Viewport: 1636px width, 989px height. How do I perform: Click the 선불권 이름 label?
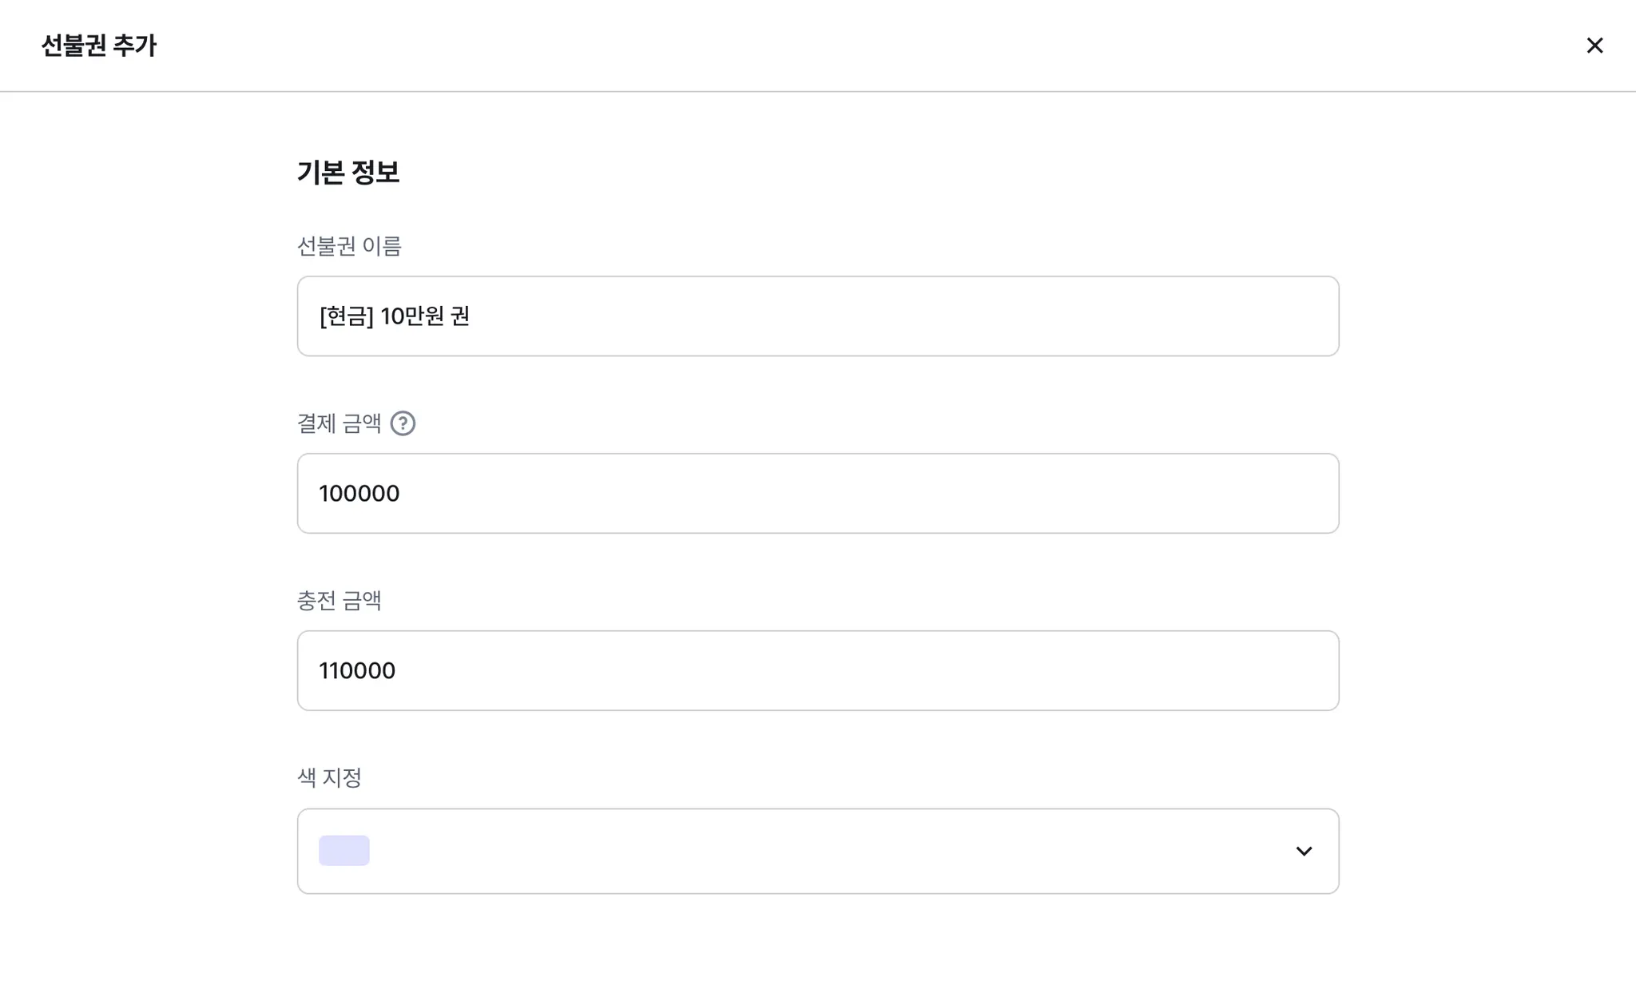tap(349, 246)
